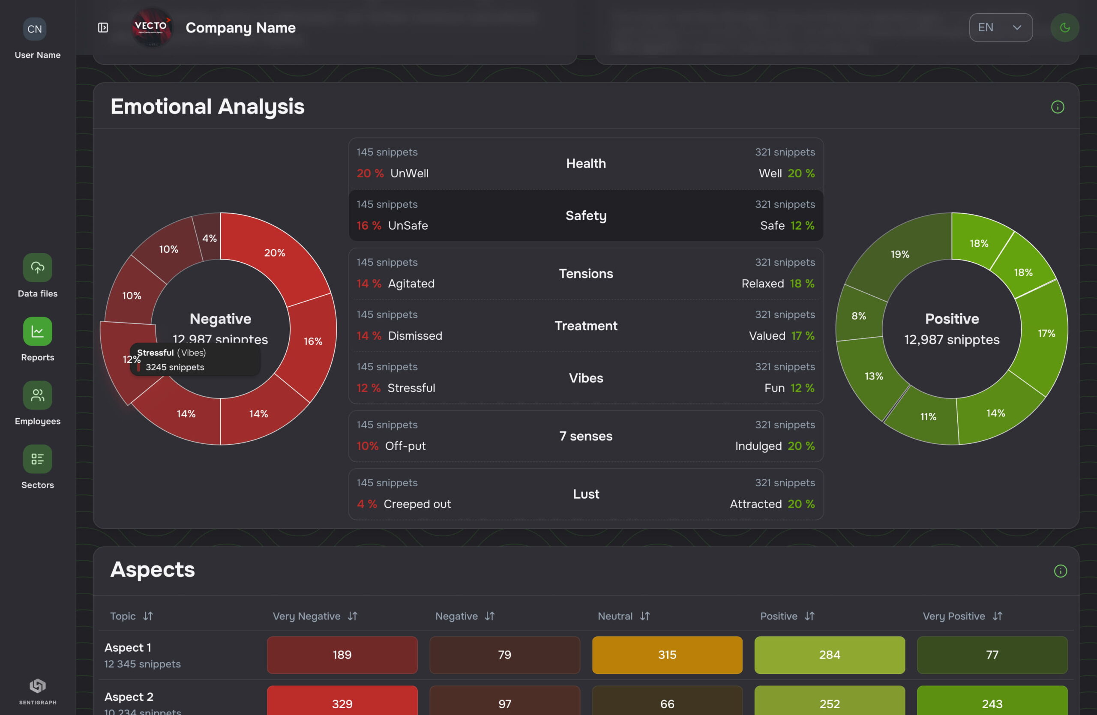Image resolution: width=1097 pixels, height=715 pixels.
Task: Select the Health emotion row
Action: (x=585, y=164)
